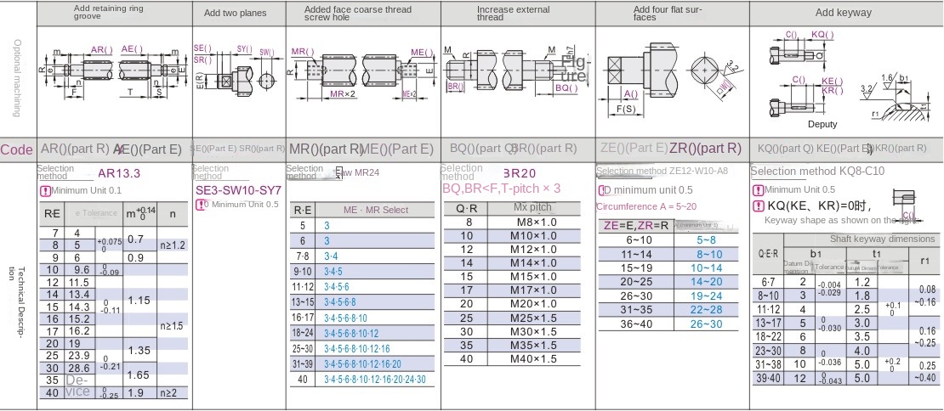
Task: Click the groove diameter value 13.4
Action: pos(79,294)
